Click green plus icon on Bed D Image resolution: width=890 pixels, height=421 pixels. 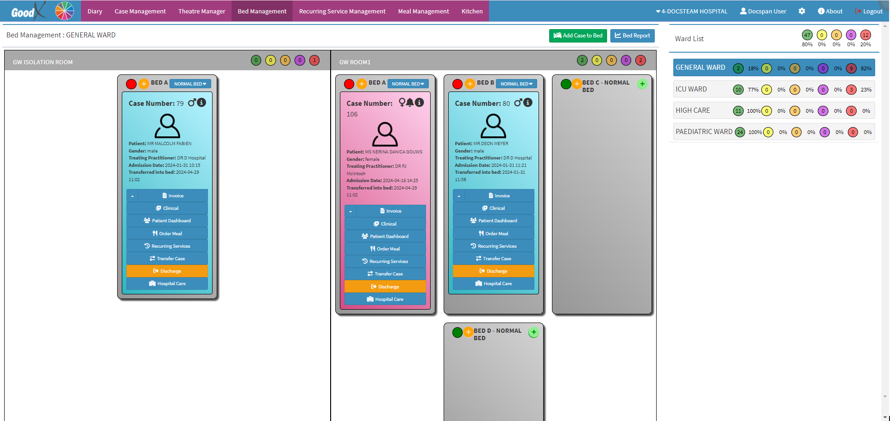(533, 332)
